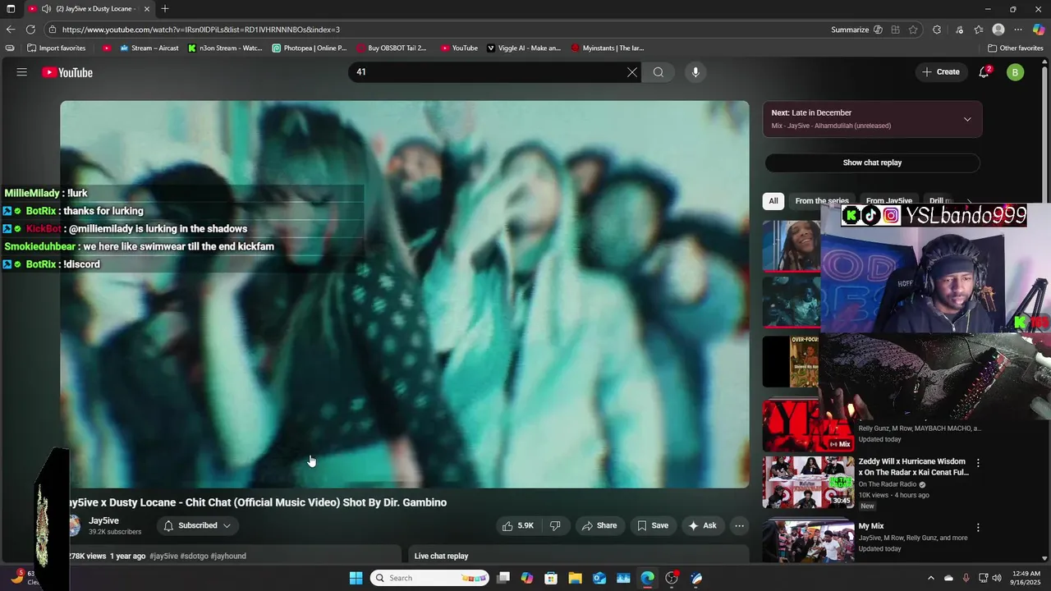This screenshot has height=591, width=1051.
Task: Go back with the browser back arrow
Action: [x=11, y=30]
